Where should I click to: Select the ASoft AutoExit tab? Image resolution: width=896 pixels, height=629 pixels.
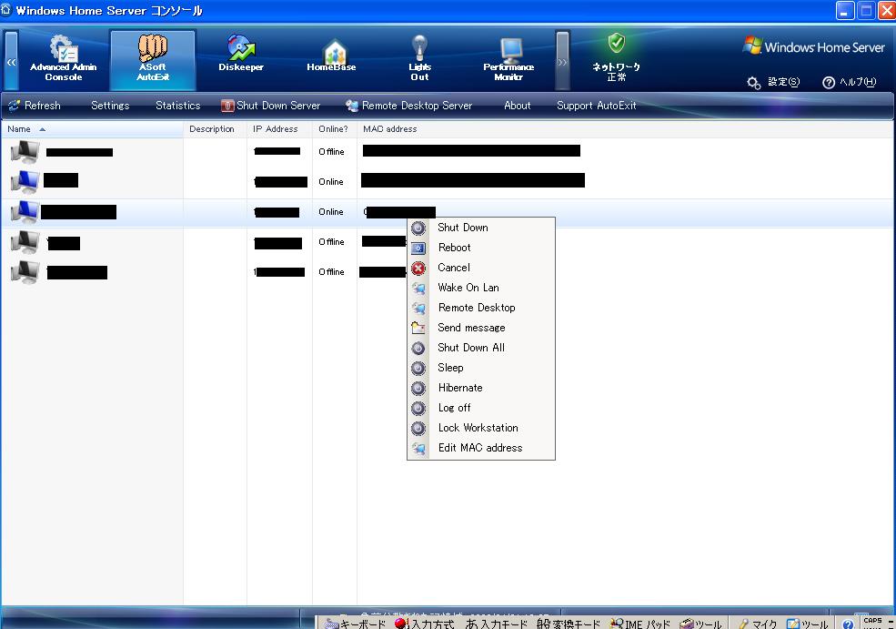tap(153, 59)
